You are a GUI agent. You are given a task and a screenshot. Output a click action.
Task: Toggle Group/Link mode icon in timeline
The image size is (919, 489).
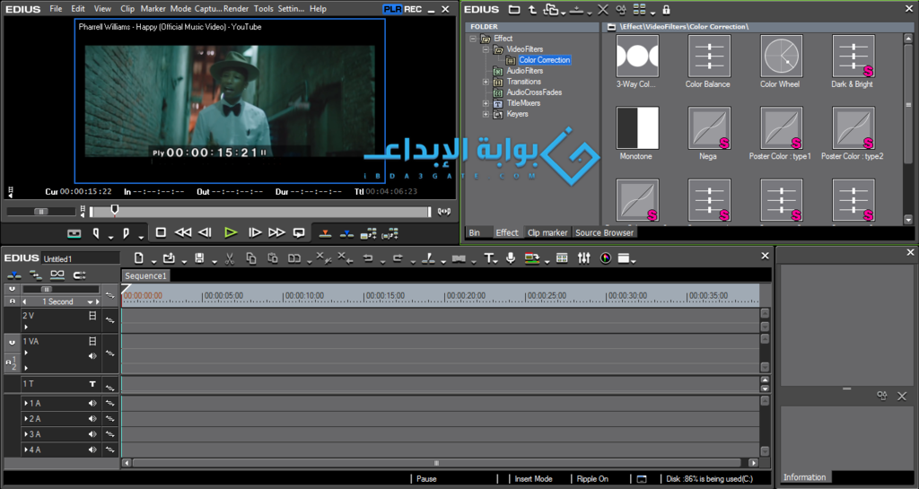(57, 275)
